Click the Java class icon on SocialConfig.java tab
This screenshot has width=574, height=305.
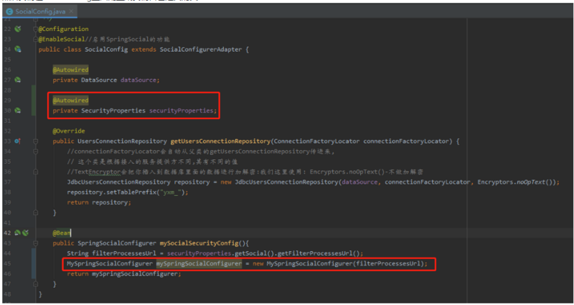[x=9, y=11]
